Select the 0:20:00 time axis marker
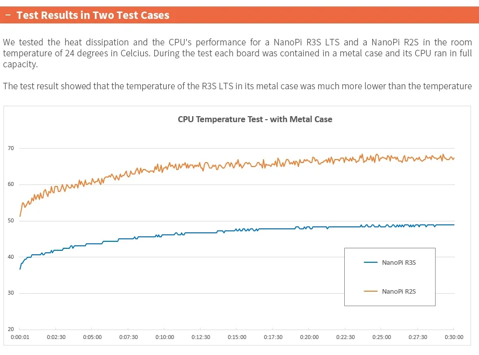The width and height of the screenshot is (479, 355). pyautogui.click(x=309, y=337)
